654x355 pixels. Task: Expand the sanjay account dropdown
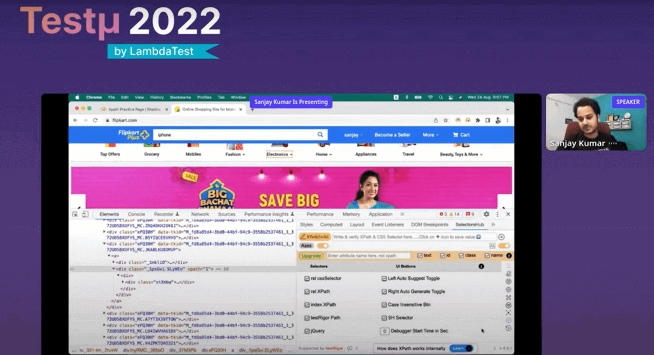click(353, 135)
